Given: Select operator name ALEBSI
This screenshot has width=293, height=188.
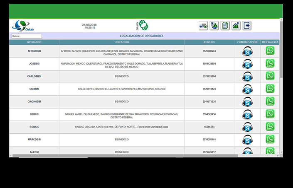Looking at the screenshot, I should pos(34,152).
